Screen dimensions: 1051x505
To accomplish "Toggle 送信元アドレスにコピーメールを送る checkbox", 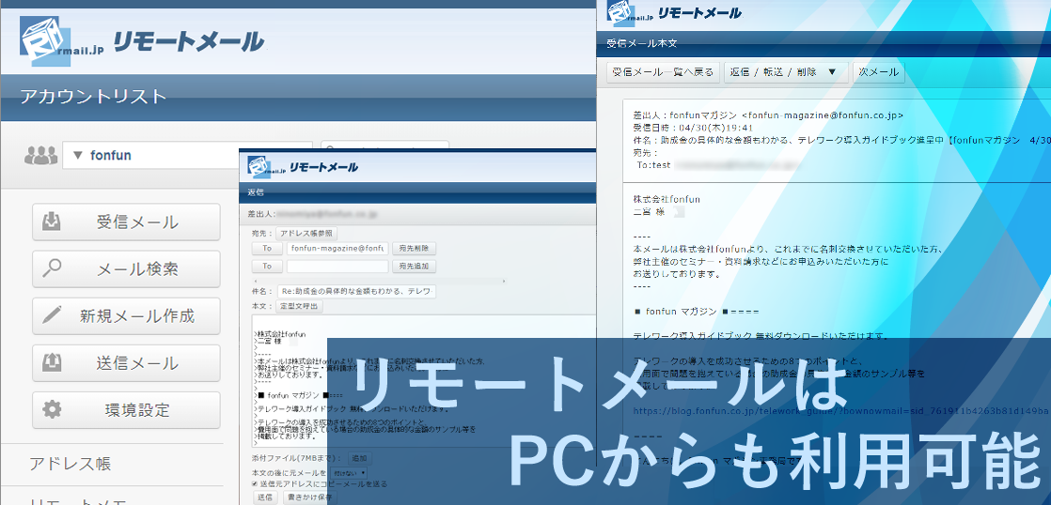I will pos(254,483).
